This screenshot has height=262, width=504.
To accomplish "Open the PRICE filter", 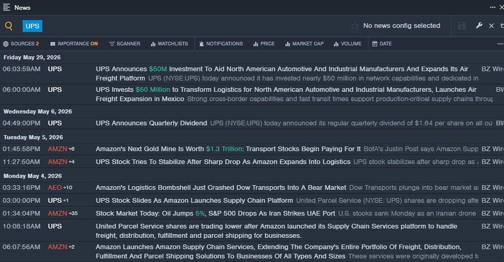I will point(264,44).
